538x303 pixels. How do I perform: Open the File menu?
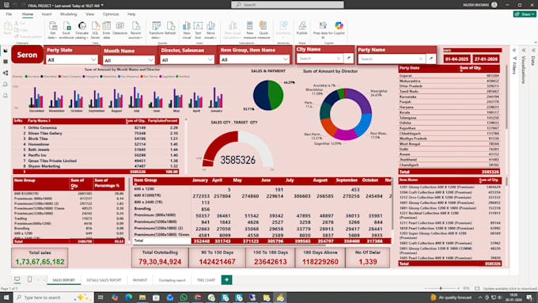point(9,14)
